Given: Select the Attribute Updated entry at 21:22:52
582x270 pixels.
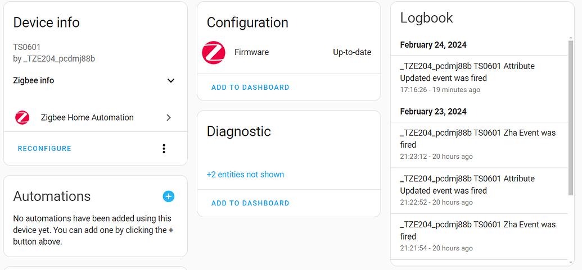Looking at the screenshot, I should 479,191.
